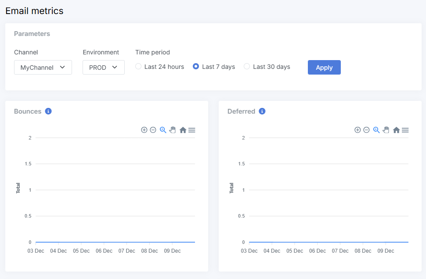The height and width of the screenshot is (279, 426).
Task: Select Last 24 hours time period
Action: (x=139, y=67)
